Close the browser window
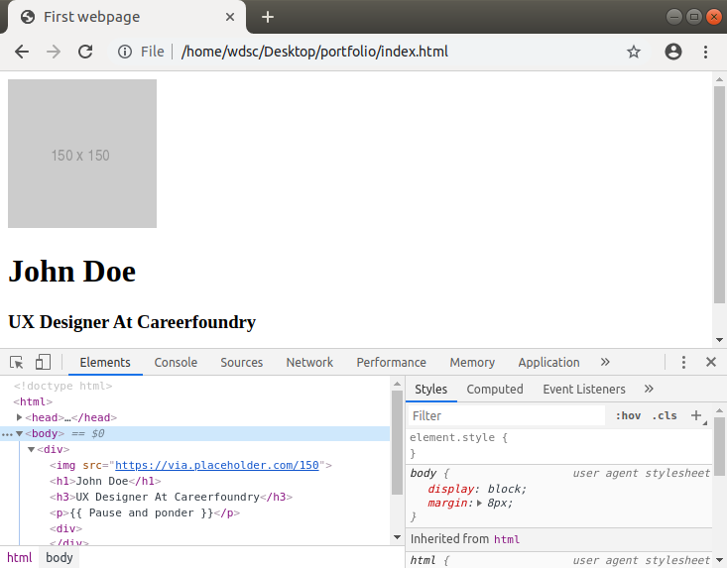 click(x=713, y=17)
